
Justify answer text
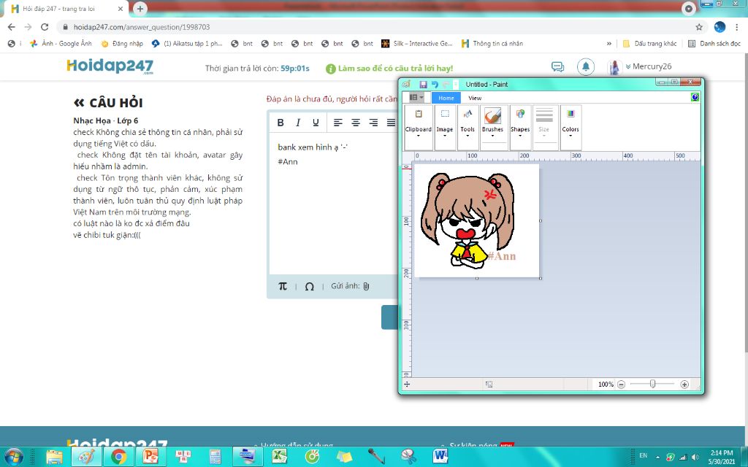pos(391,123)
